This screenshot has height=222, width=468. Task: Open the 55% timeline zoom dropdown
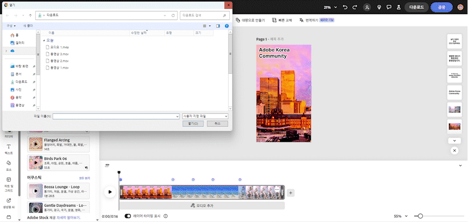point(401,216)
